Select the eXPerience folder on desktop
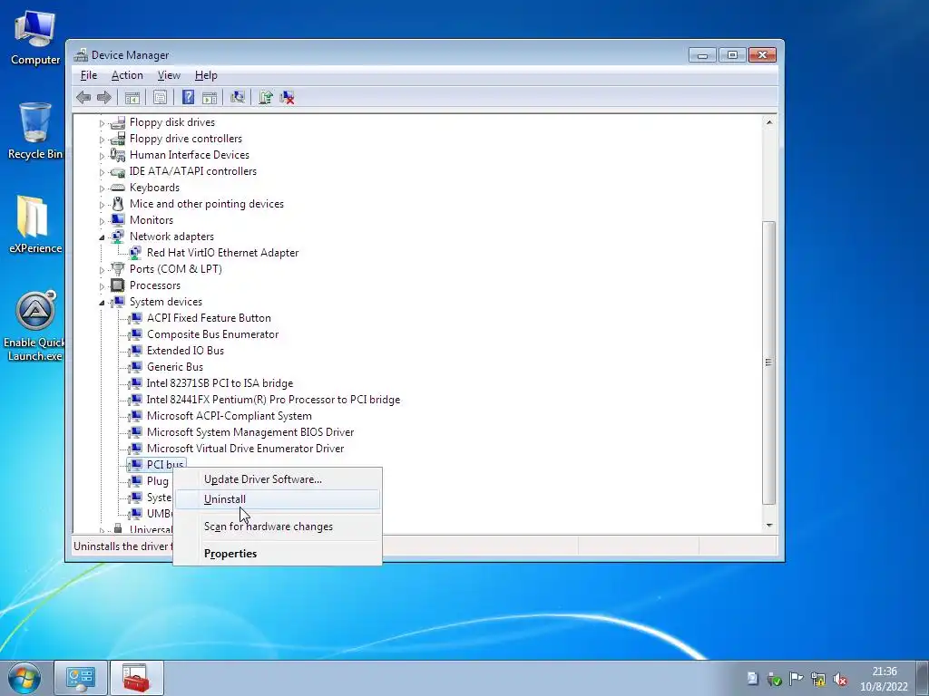Viewport: 929px width, 696px height. [x=35, y=225]
